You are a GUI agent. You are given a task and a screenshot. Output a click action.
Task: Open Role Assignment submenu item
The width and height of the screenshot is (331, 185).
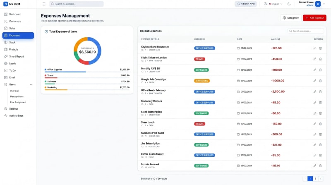[x=18, y=102]
